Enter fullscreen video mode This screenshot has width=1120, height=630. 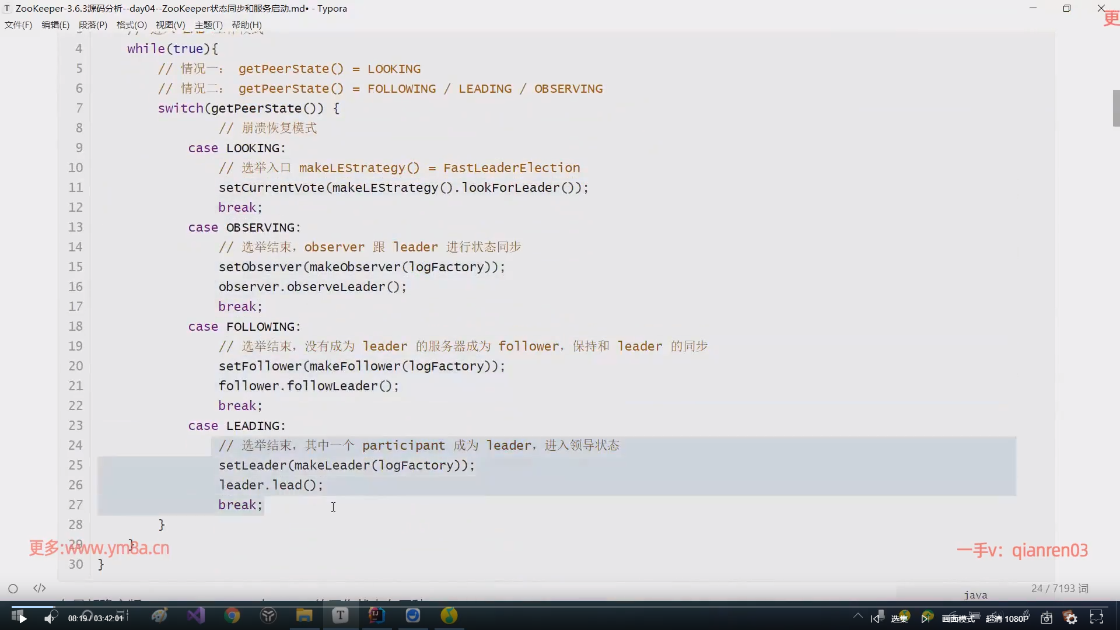point(1097,618)
